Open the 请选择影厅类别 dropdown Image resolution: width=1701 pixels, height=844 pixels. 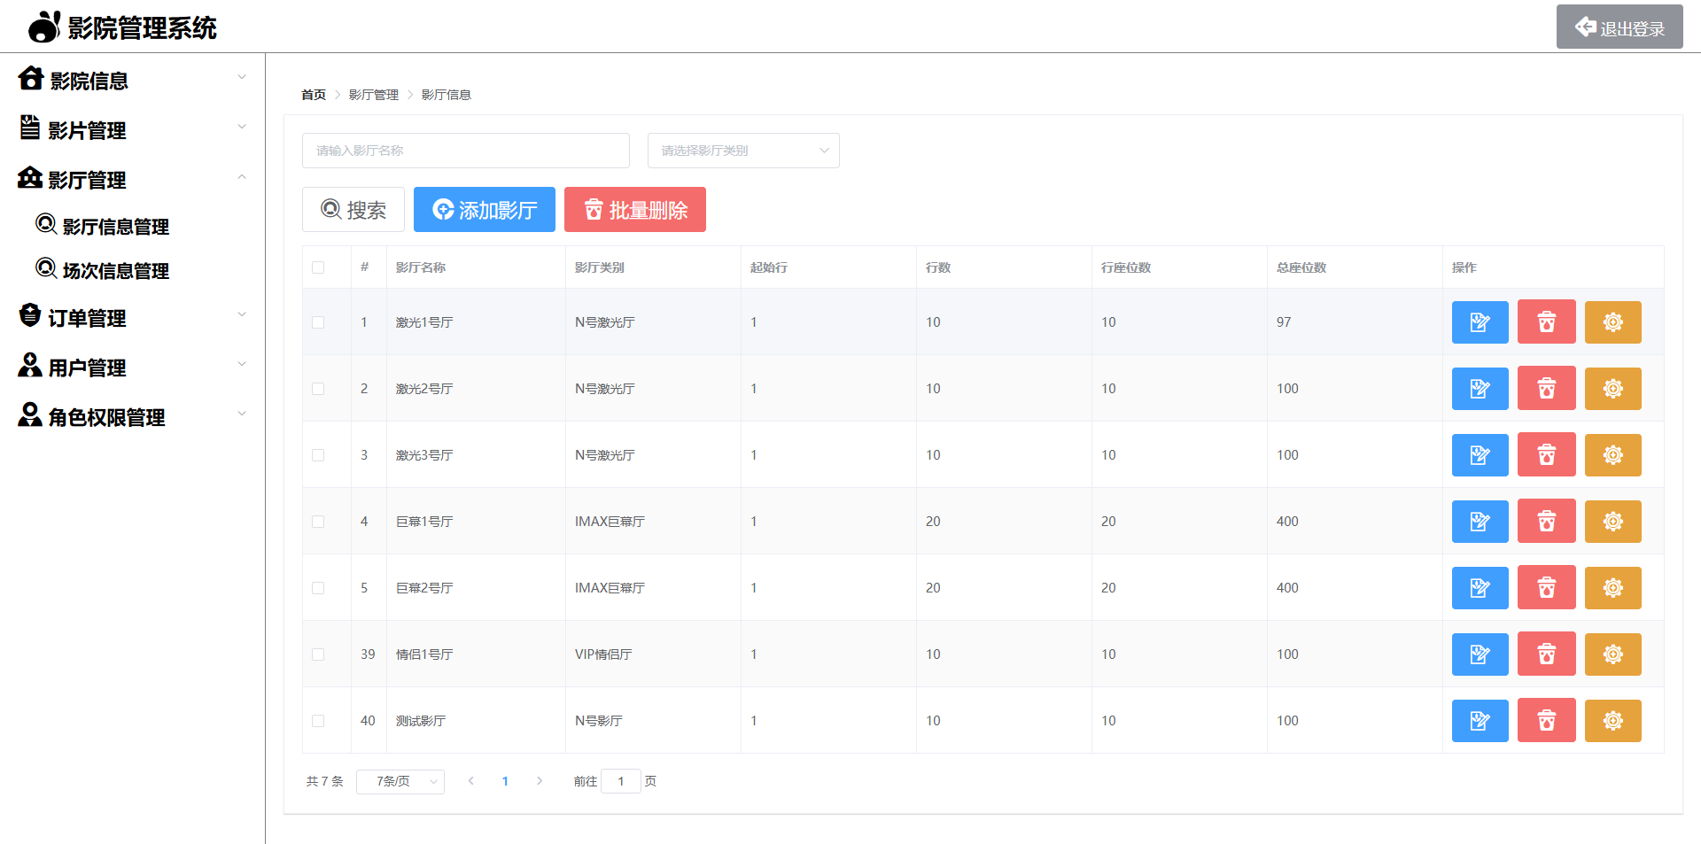(x=742, y=150)
